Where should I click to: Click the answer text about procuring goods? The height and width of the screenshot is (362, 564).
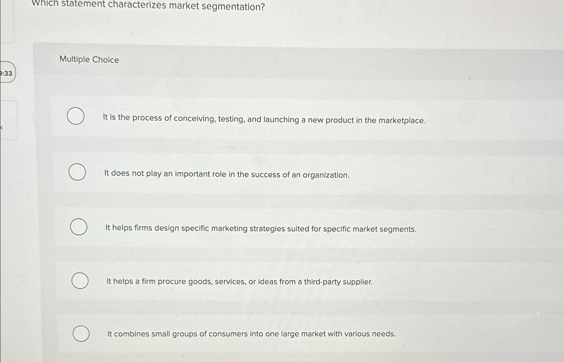(x=239, y=282)
